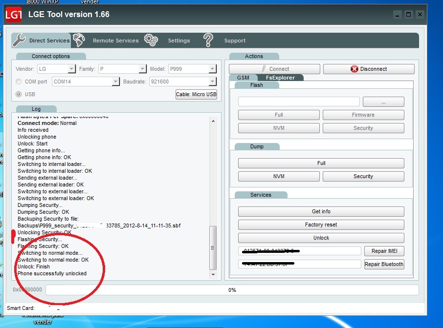Click the IMEI number input field
The height and width of the screenshot is (328, 443).
[x=299, y=251]
